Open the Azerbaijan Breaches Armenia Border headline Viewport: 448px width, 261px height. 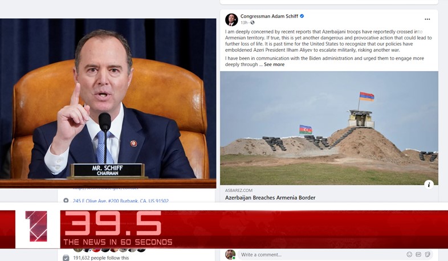coord(270,198)
